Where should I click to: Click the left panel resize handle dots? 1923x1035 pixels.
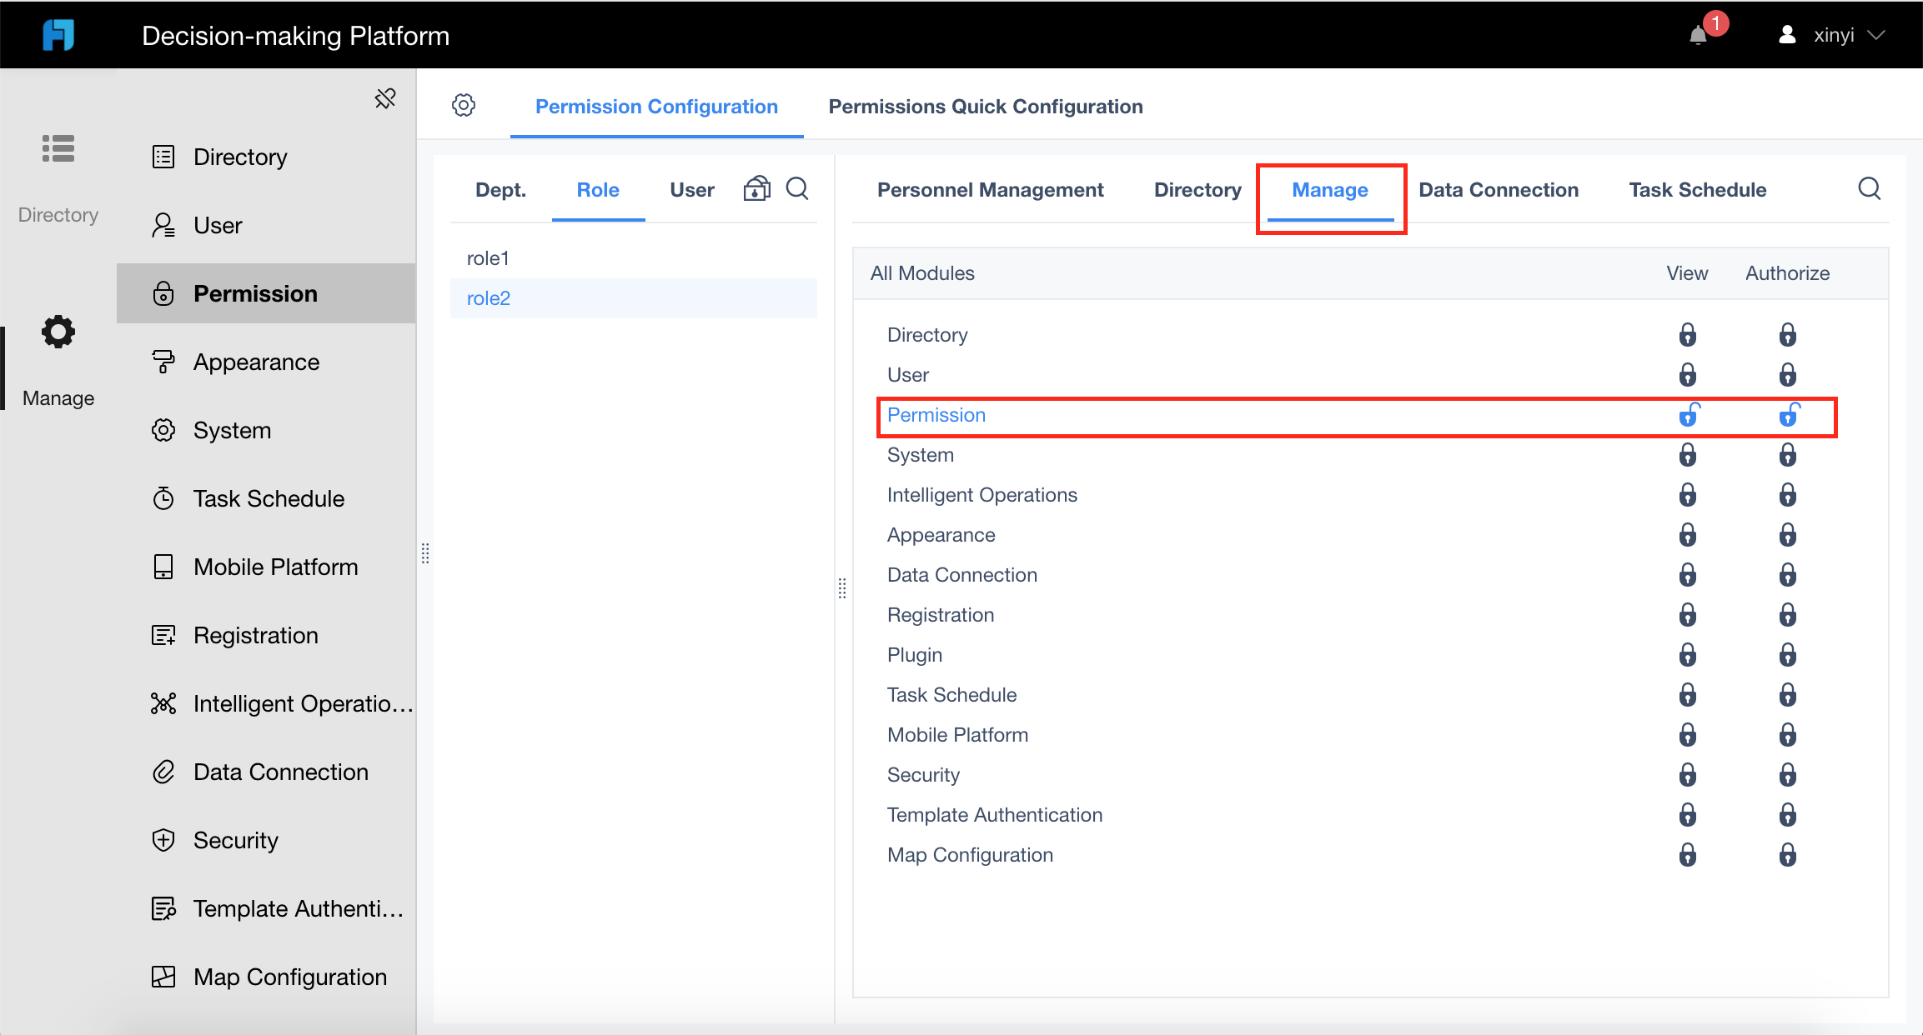click(x=425, y=553)
